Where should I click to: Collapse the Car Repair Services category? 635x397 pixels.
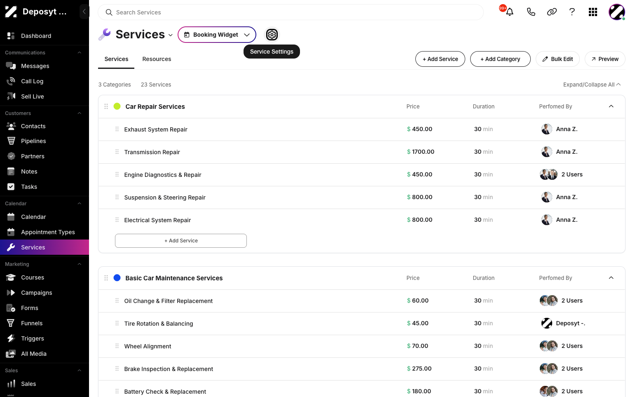pos(611,106)
